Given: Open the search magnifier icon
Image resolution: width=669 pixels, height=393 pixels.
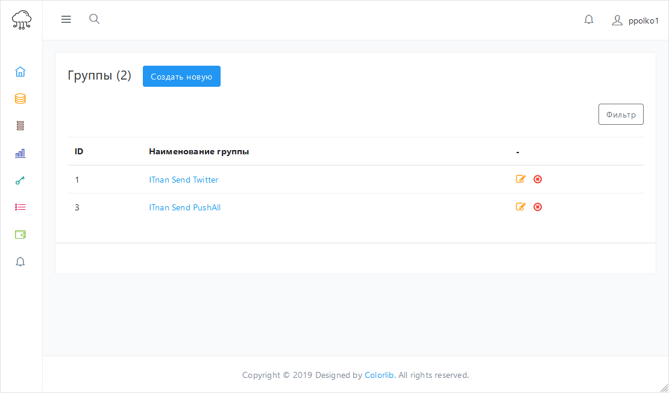Looking at the screenshot, I should click(x=94, y=19).
